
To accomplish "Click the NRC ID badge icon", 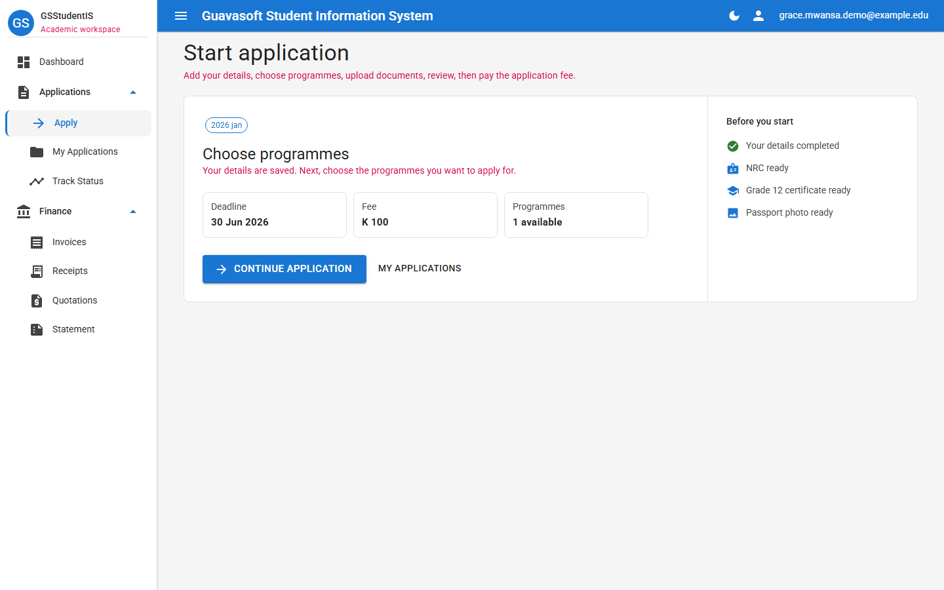I will tap(733, 168).
